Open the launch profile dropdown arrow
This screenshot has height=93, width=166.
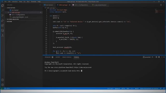[x=154, y=57]
